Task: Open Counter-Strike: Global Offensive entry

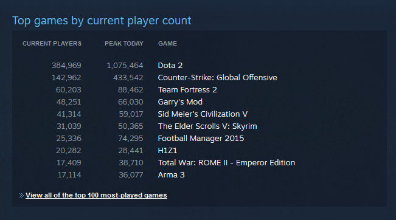Action: click(x=217, y=77)
